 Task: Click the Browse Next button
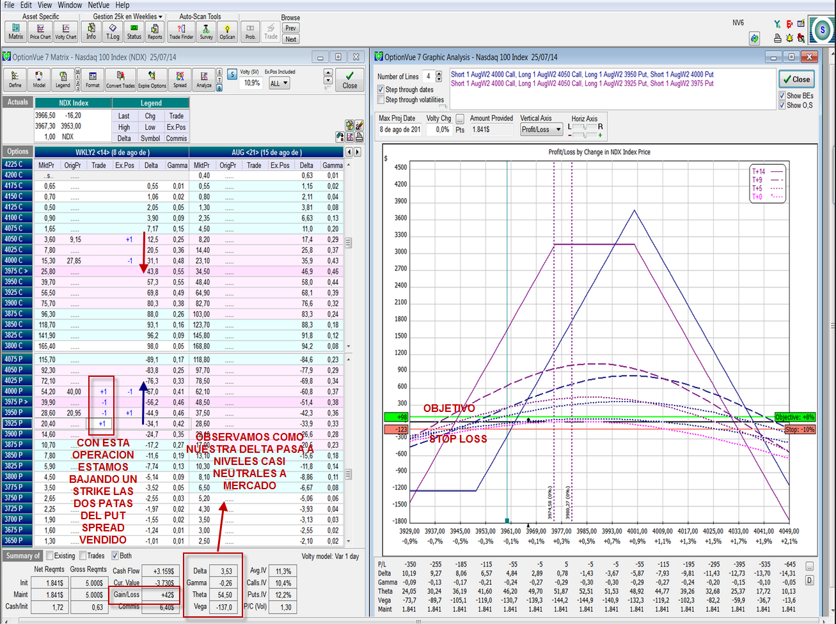291,39
